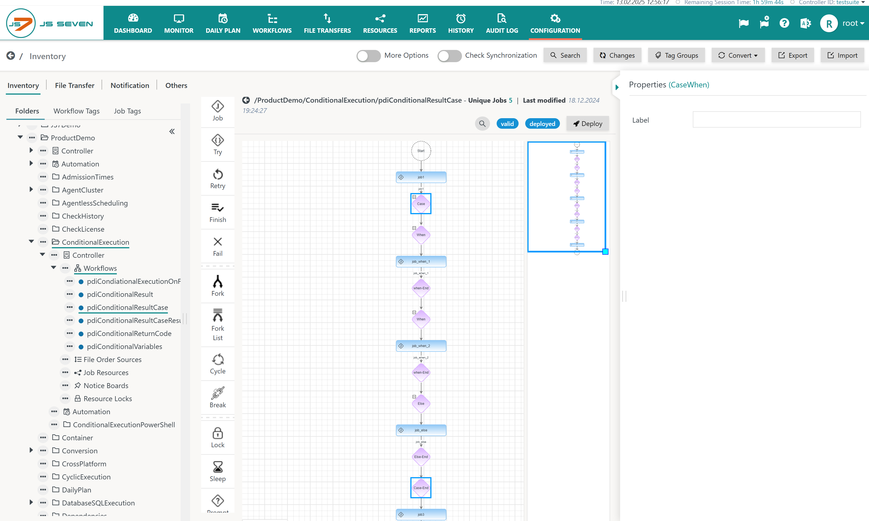
Task: Toggle the Check Synchronization switch
Action: pos(449,55)
